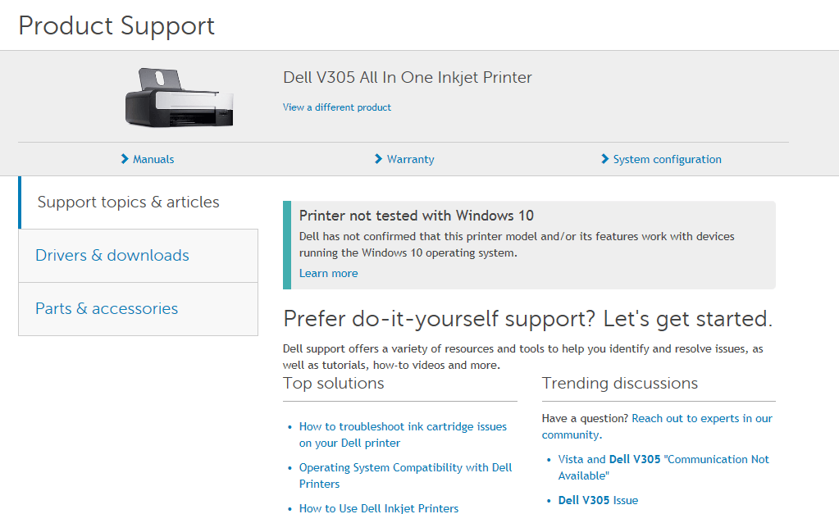Click the chevron icon beside Manuals

click(x=125, y=159)
